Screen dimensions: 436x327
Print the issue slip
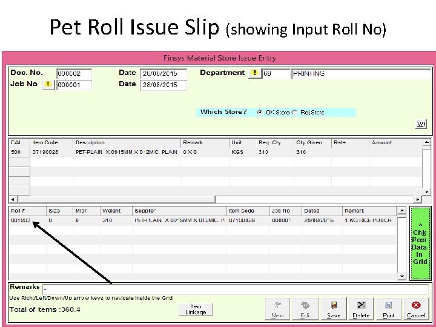click(388, 309)
